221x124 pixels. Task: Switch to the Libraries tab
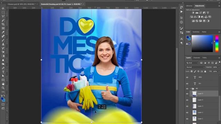(189, 6)
